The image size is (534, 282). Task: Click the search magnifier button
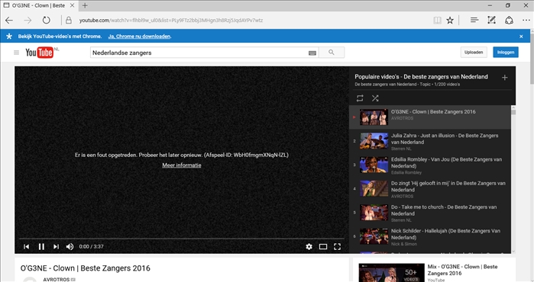pyautogui.click(x=332, y=53)
